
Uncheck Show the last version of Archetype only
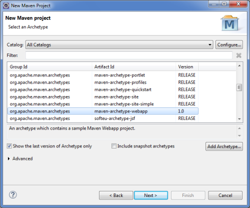(9, 146)
